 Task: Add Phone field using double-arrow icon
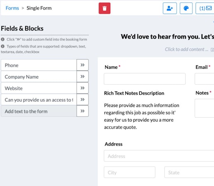coord(83,65)
